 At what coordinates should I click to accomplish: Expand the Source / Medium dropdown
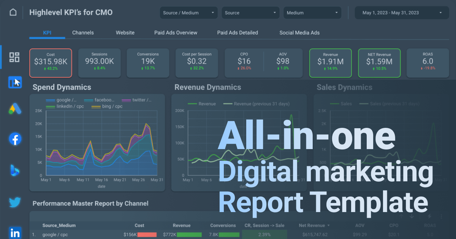(189, 13)
